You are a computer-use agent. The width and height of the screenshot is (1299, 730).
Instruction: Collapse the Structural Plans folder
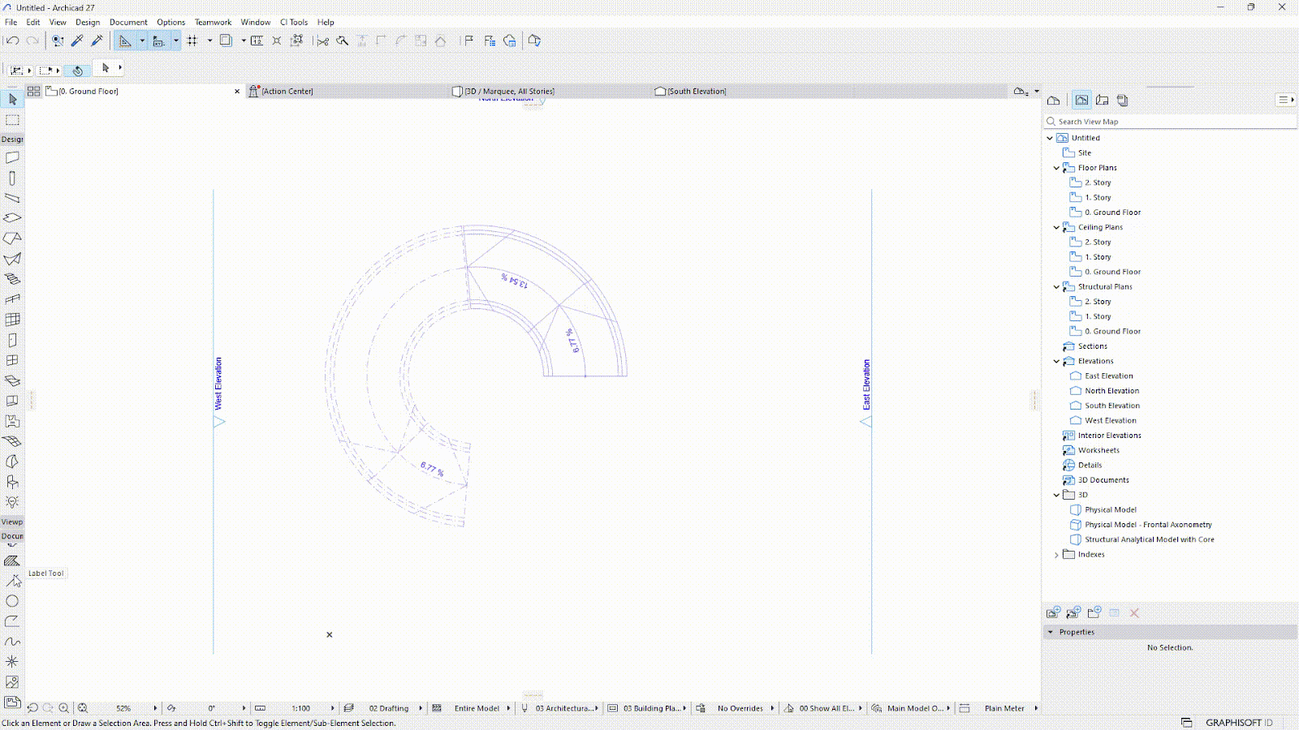click(1056, 287)
